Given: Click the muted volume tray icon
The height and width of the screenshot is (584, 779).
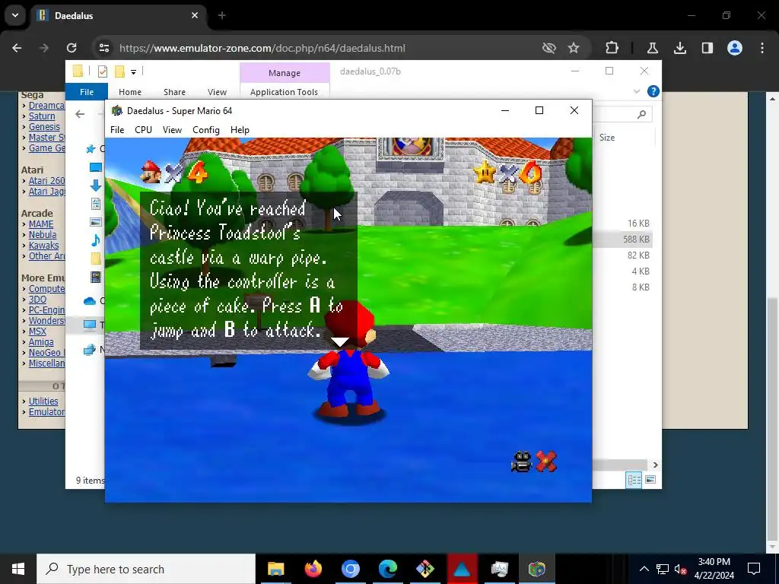Looking at the screenshot, I should click(680, 569).
